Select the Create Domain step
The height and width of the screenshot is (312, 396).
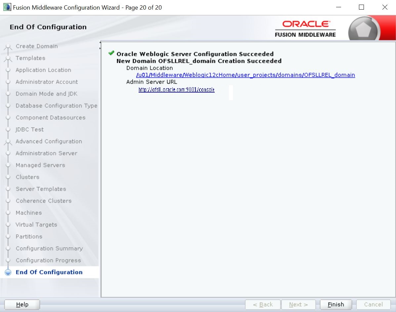click(x=37, y=46)
